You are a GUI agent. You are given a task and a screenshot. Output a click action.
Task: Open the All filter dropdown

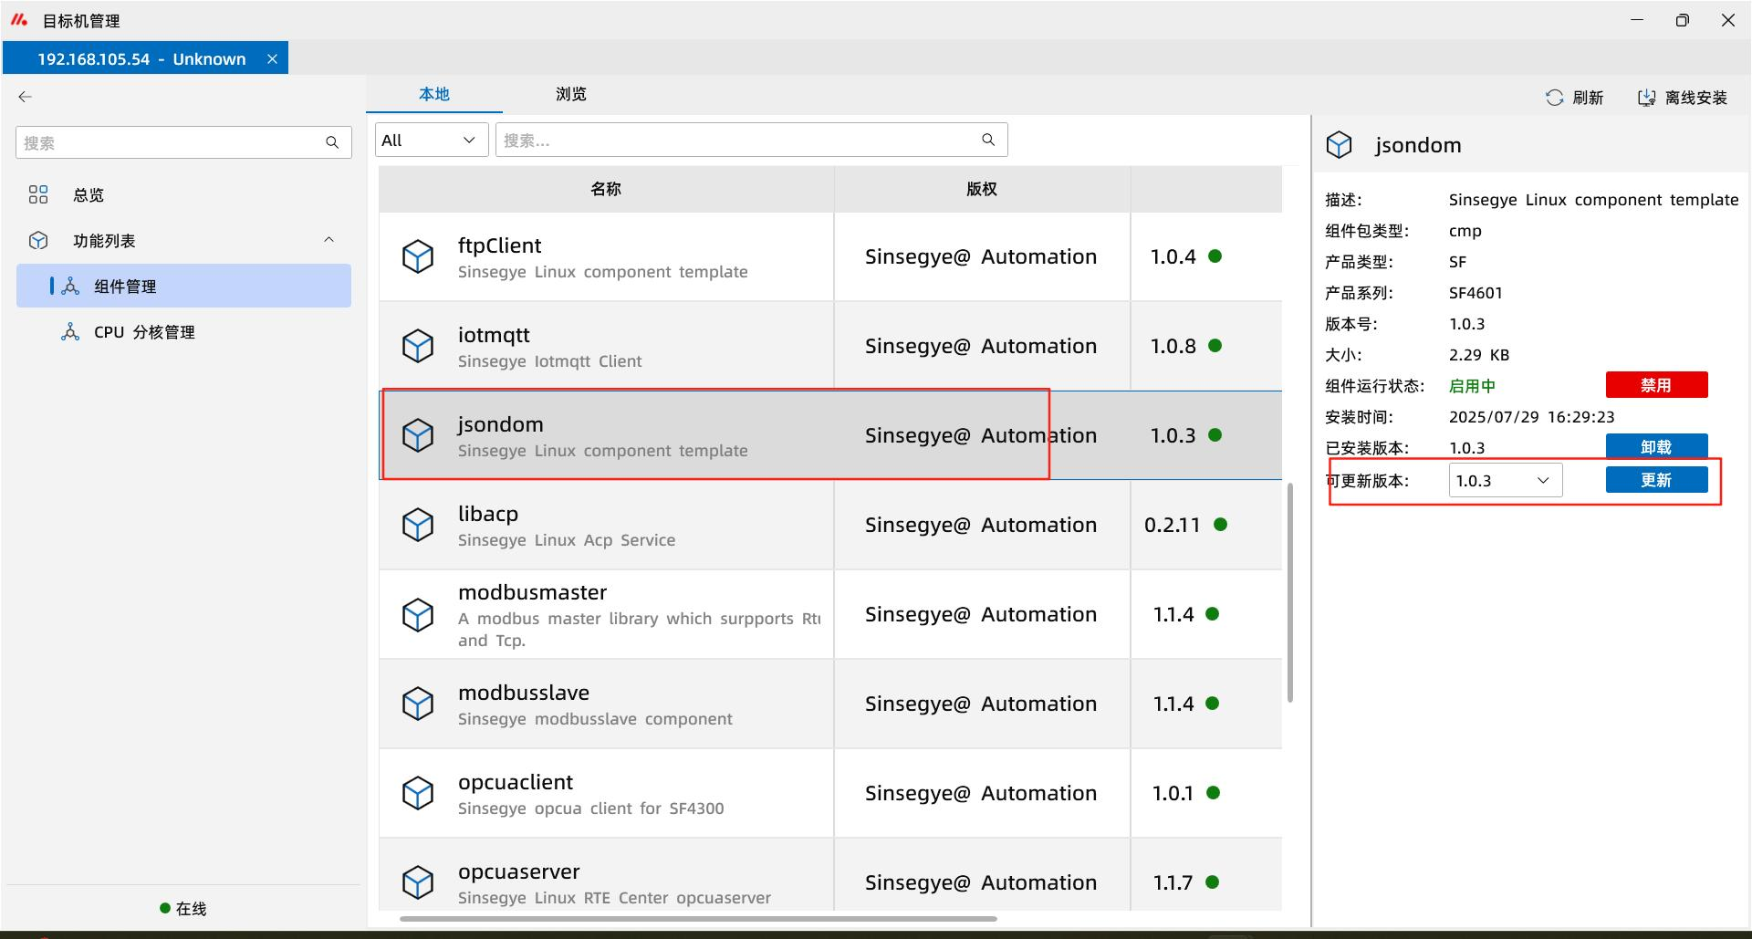tap(431, 141)
